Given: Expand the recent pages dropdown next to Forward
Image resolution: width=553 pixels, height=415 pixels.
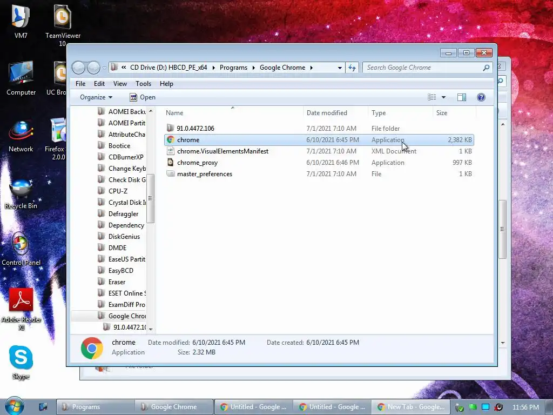Looking at the screenshot, I should pos(104,68).
